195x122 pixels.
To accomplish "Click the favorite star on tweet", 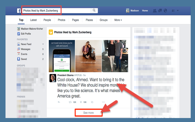I will click(80, 102).
